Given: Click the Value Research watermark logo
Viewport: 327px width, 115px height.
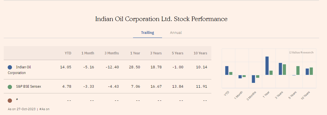Looking at the screenshot, I should coord(301,52).
